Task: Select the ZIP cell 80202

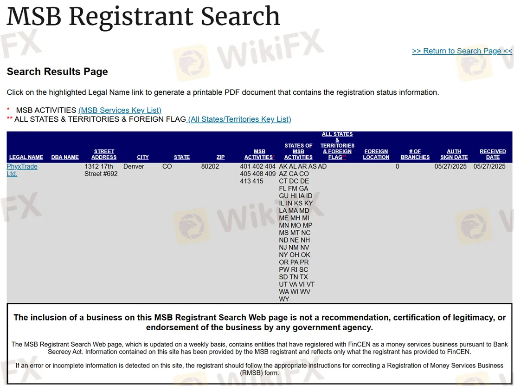Action: click(x=210, y=166)
